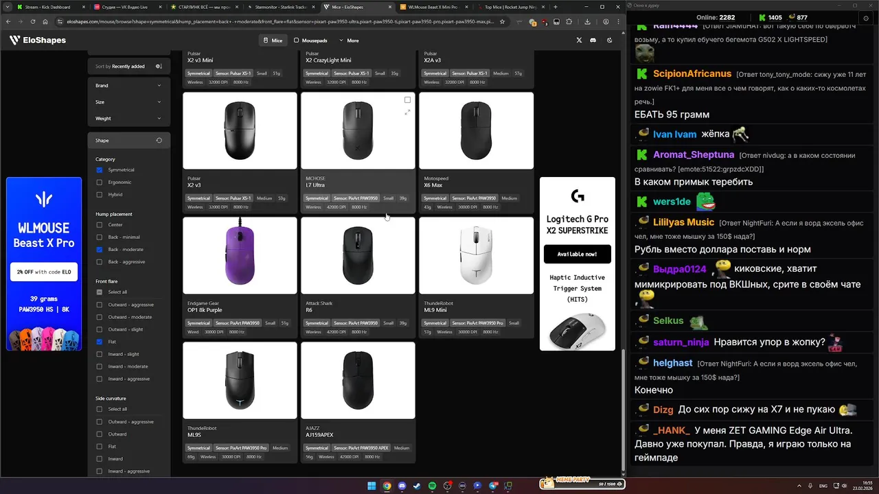879x494 pixels.
Task: Toggle dark mode moon icon
Action: [610, 40]
